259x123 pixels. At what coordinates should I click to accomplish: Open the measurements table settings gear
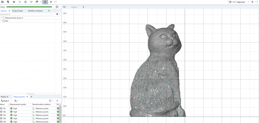click(57, 101)
